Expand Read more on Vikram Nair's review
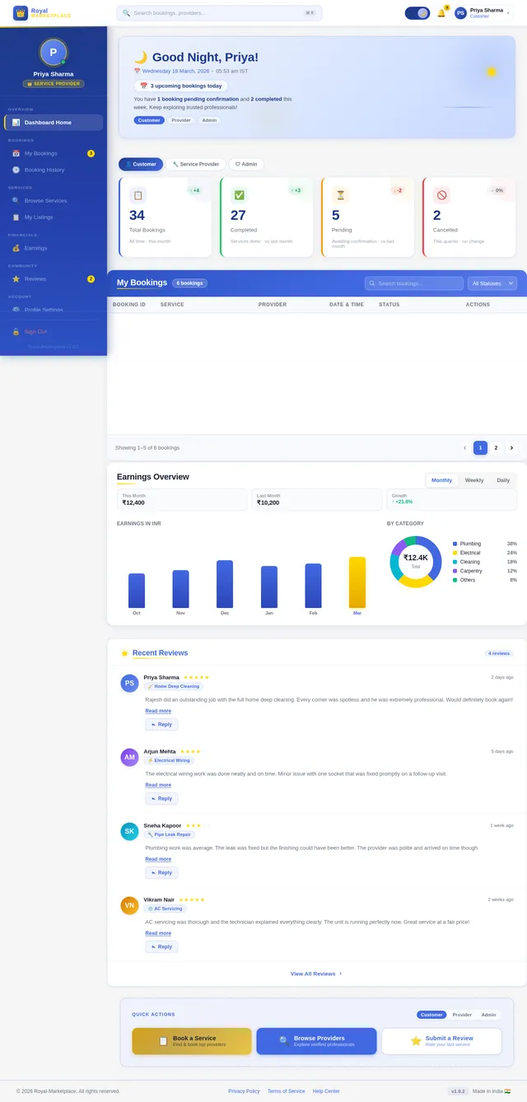 158,933
